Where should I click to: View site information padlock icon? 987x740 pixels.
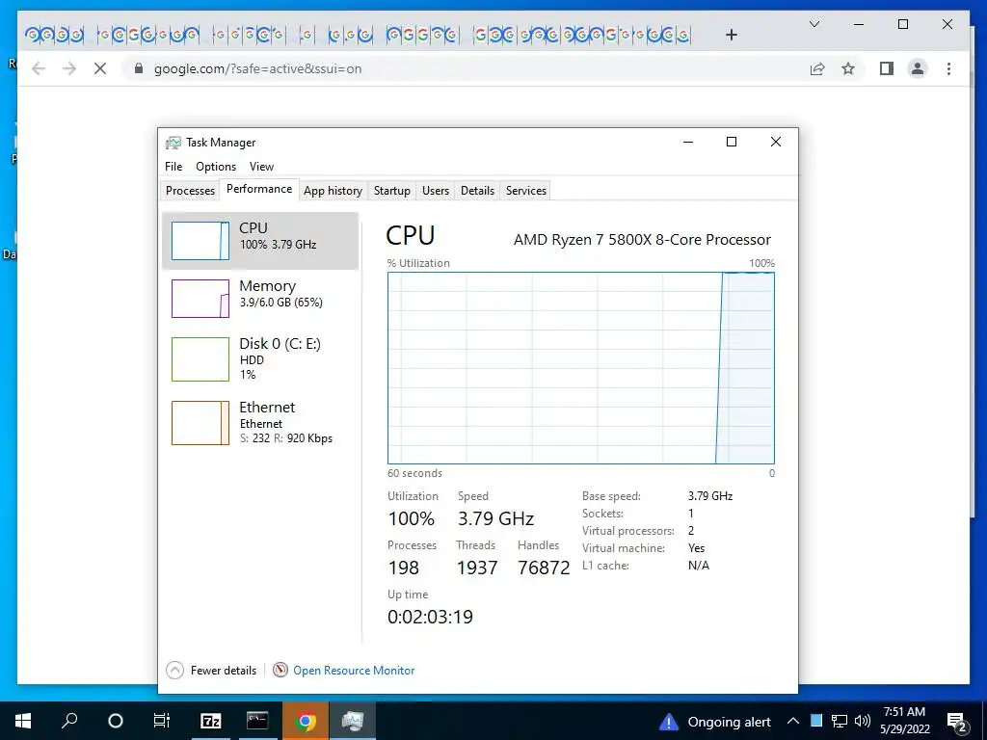click(139, 68)
